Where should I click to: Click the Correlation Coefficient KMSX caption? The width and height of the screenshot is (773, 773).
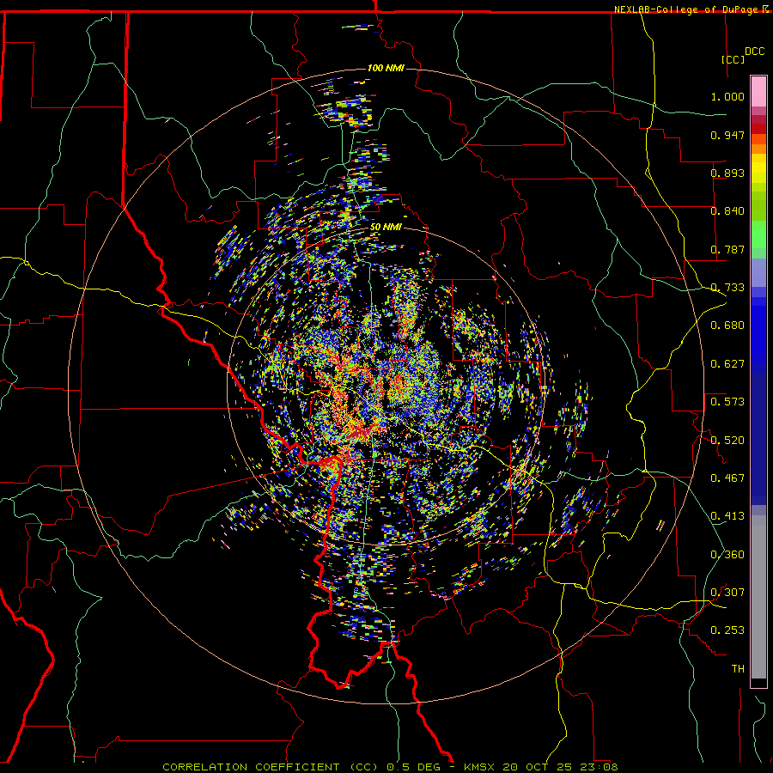(390, 767)
